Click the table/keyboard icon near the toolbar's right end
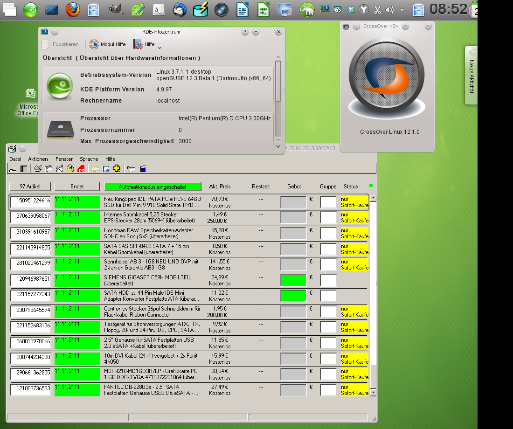The image size is (513, 429). (x=131, y=168)
